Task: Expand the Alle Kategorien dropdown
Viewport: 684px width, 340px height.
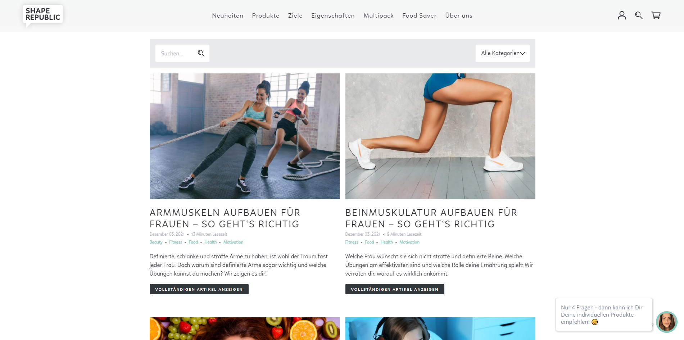Action: 502,53
